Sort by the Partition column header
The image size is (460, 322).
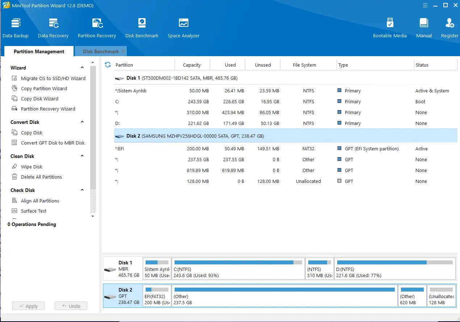point(144,65)
